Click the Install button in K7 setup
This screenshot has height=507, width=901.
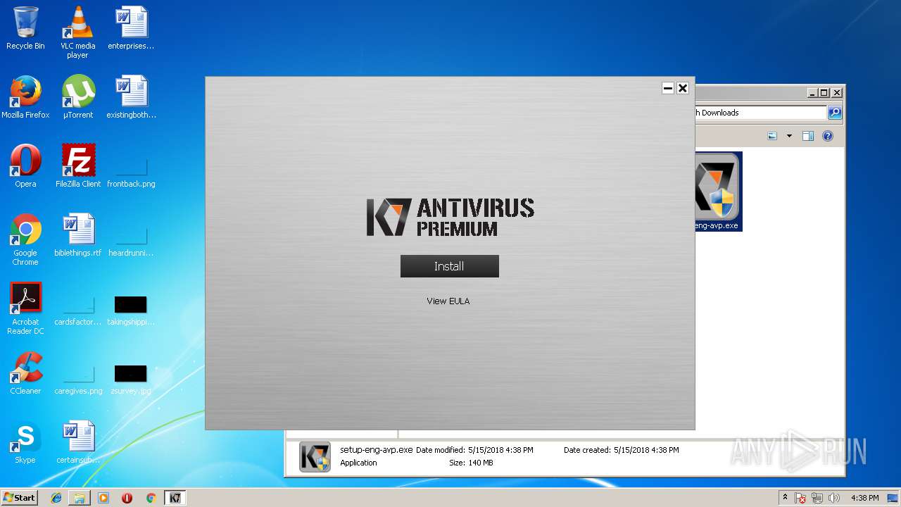point(449,266)
